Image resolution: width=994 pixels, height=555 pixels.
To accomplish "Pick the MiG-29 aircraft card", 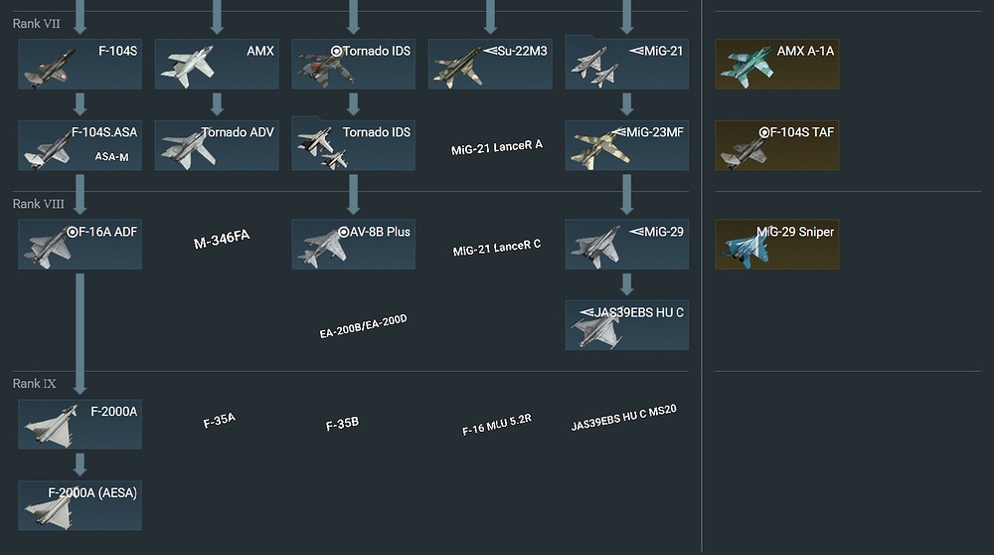I will coord(627,245).
